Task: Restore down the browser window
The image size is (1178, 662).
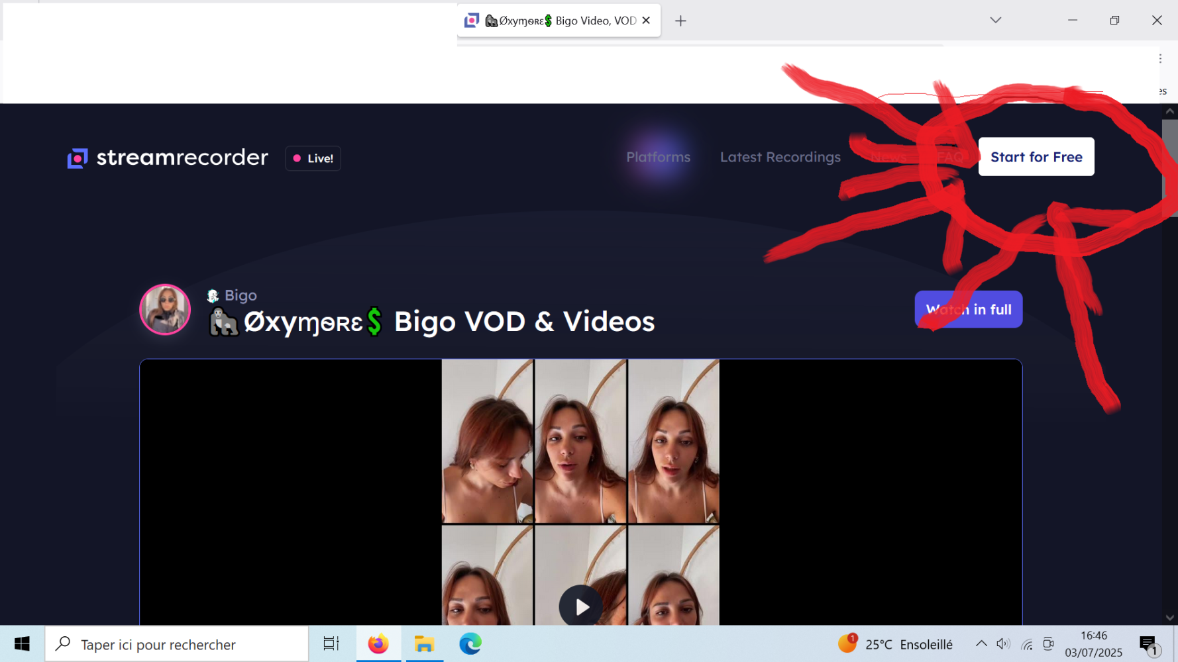Action: (1114, 21)
